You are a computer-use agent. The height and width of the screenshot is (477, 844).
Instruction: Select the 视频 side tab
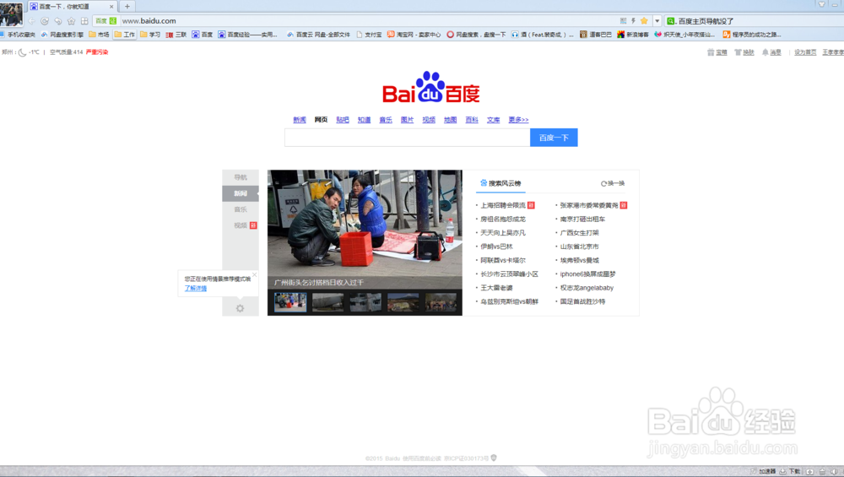(x=240, y=225)
